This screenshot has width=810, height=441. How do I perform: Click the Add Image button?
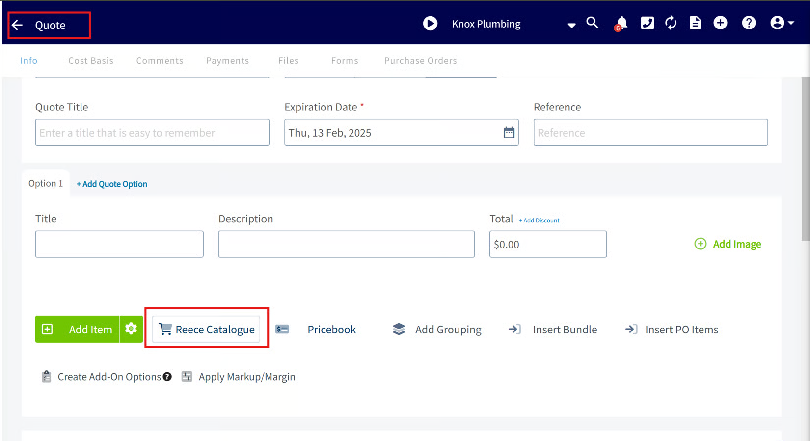coord(728,244)
